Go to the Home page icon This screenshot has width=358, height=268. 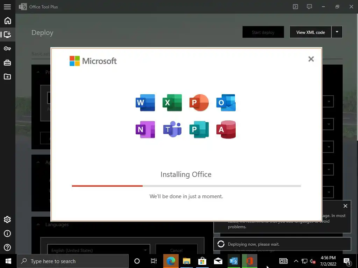[8, 21]
